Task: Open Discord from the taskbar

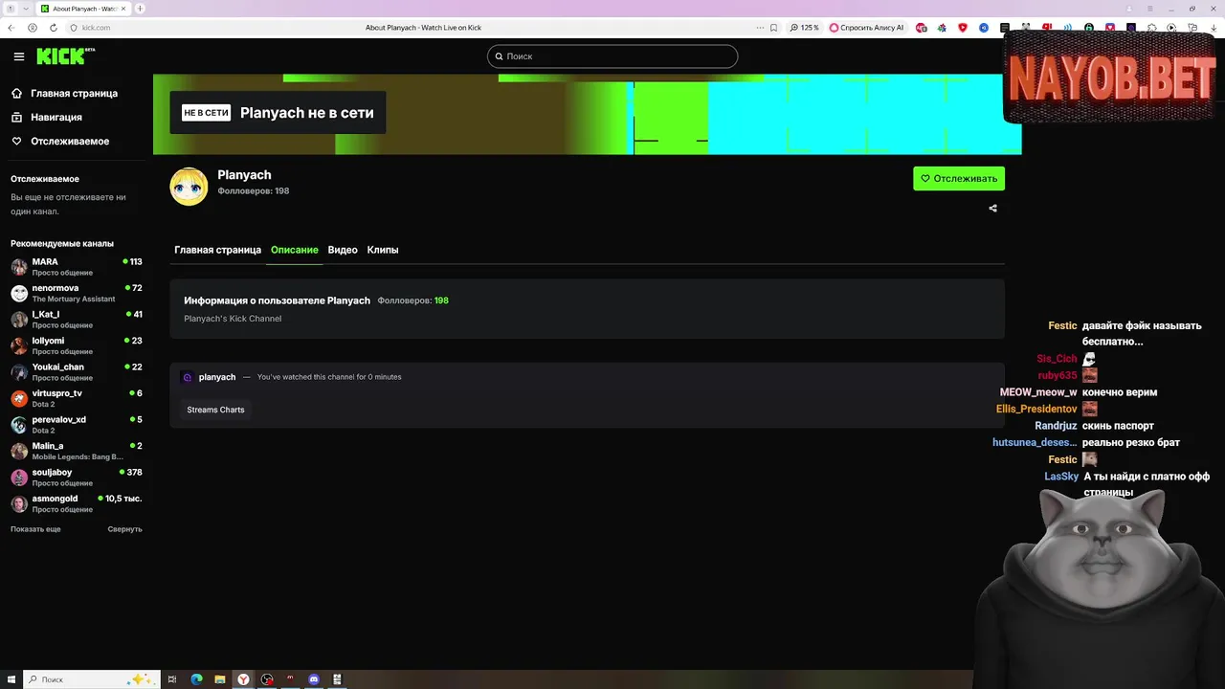Action: (x=314, y=679)
